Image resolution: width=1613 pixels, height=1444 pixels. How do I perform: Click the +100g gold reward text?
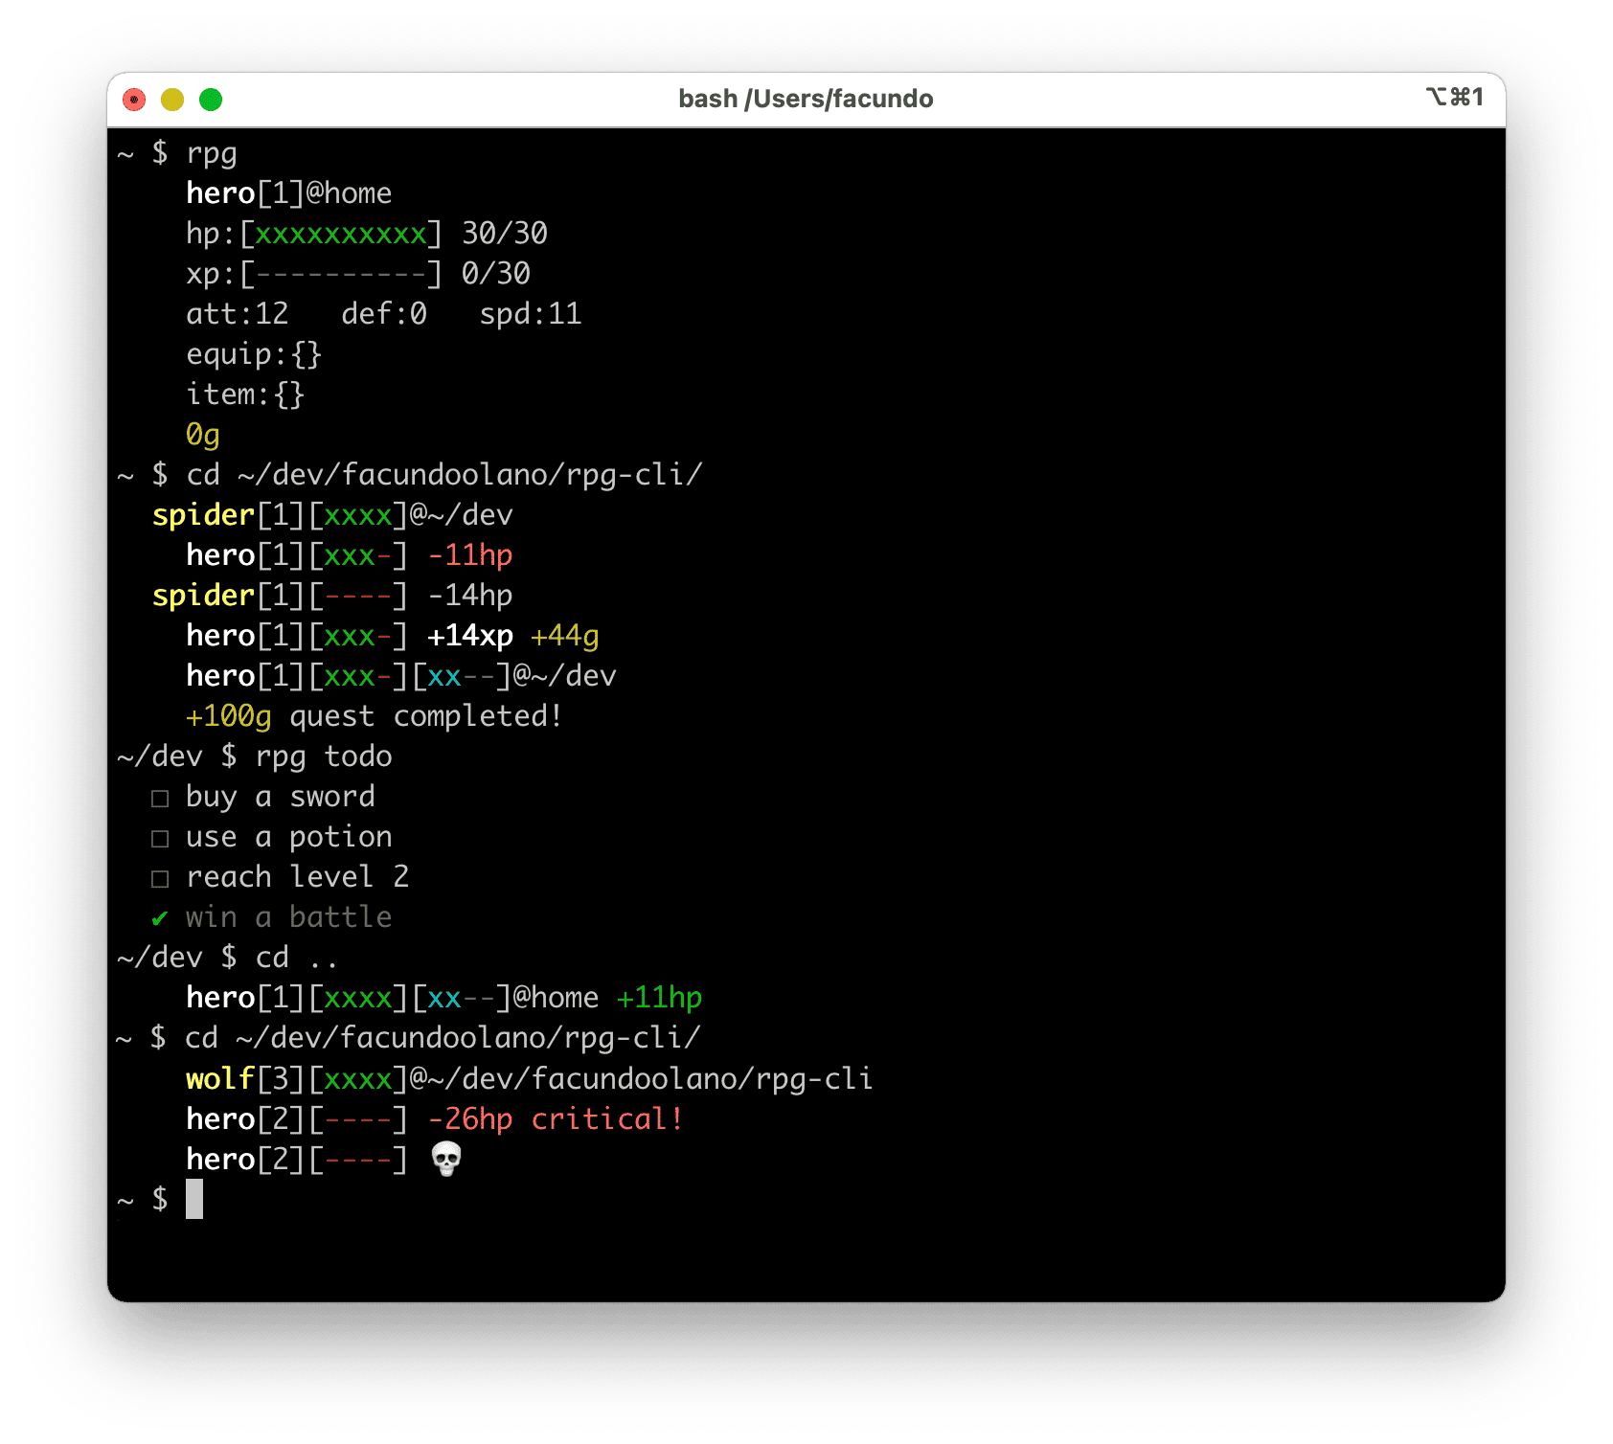[x=228, y=715]
